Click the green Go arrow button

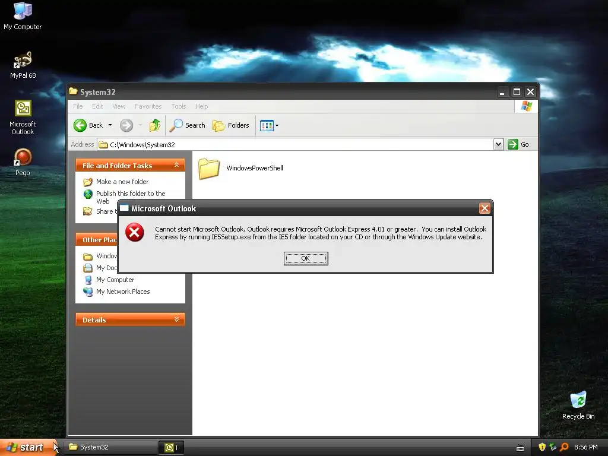click(x=513, y=144)
